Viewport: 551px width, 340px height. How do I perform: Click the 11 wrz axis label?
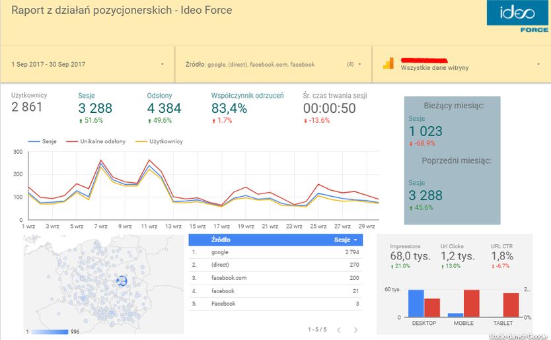149,226
